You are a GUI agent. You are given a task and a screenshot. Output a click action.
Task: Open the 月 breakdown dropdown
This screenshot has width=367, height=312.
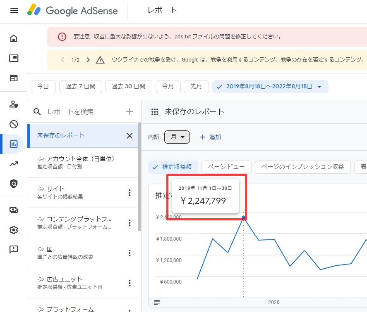pos(177,137)
